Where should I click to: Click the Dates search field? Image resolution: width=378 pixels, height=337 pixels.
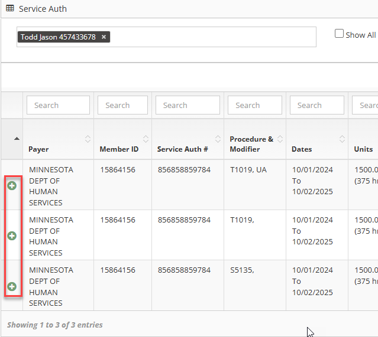click(x=316, y=105)
